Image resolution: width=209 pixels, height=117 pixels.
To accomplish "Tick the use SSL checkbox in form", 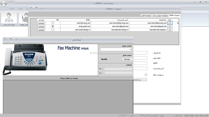I will (x=146, y=75).
